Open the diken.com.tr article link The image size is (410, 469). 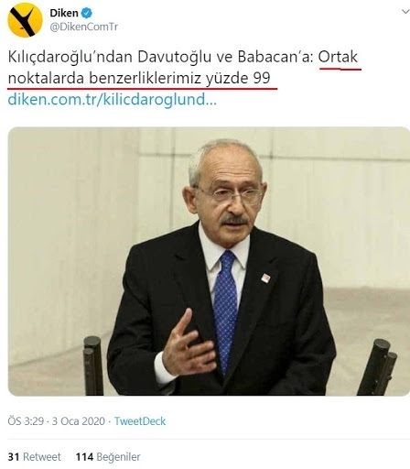[x=113, y=100]
